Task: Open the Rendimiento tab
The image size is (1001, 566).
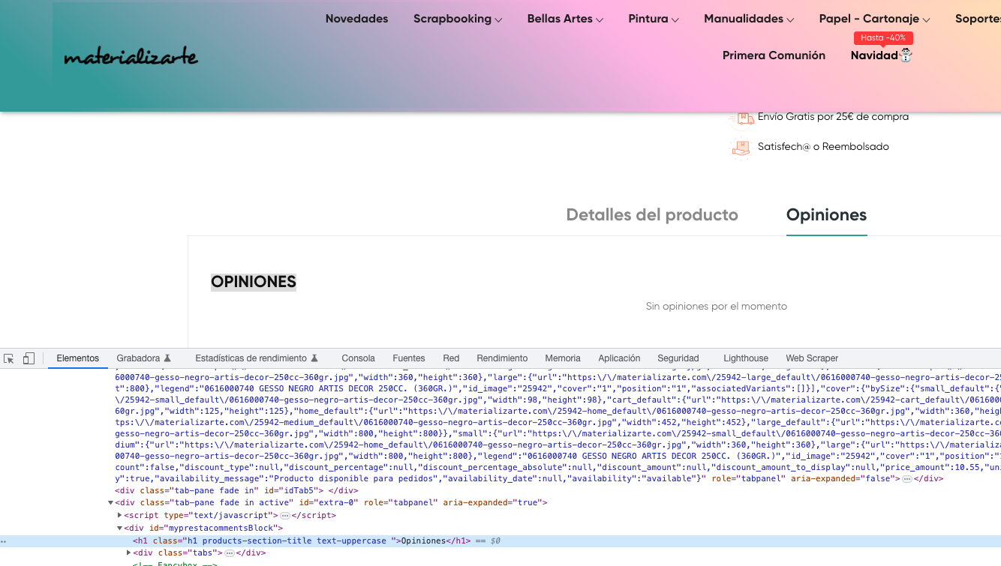Action: pos(502,358)
